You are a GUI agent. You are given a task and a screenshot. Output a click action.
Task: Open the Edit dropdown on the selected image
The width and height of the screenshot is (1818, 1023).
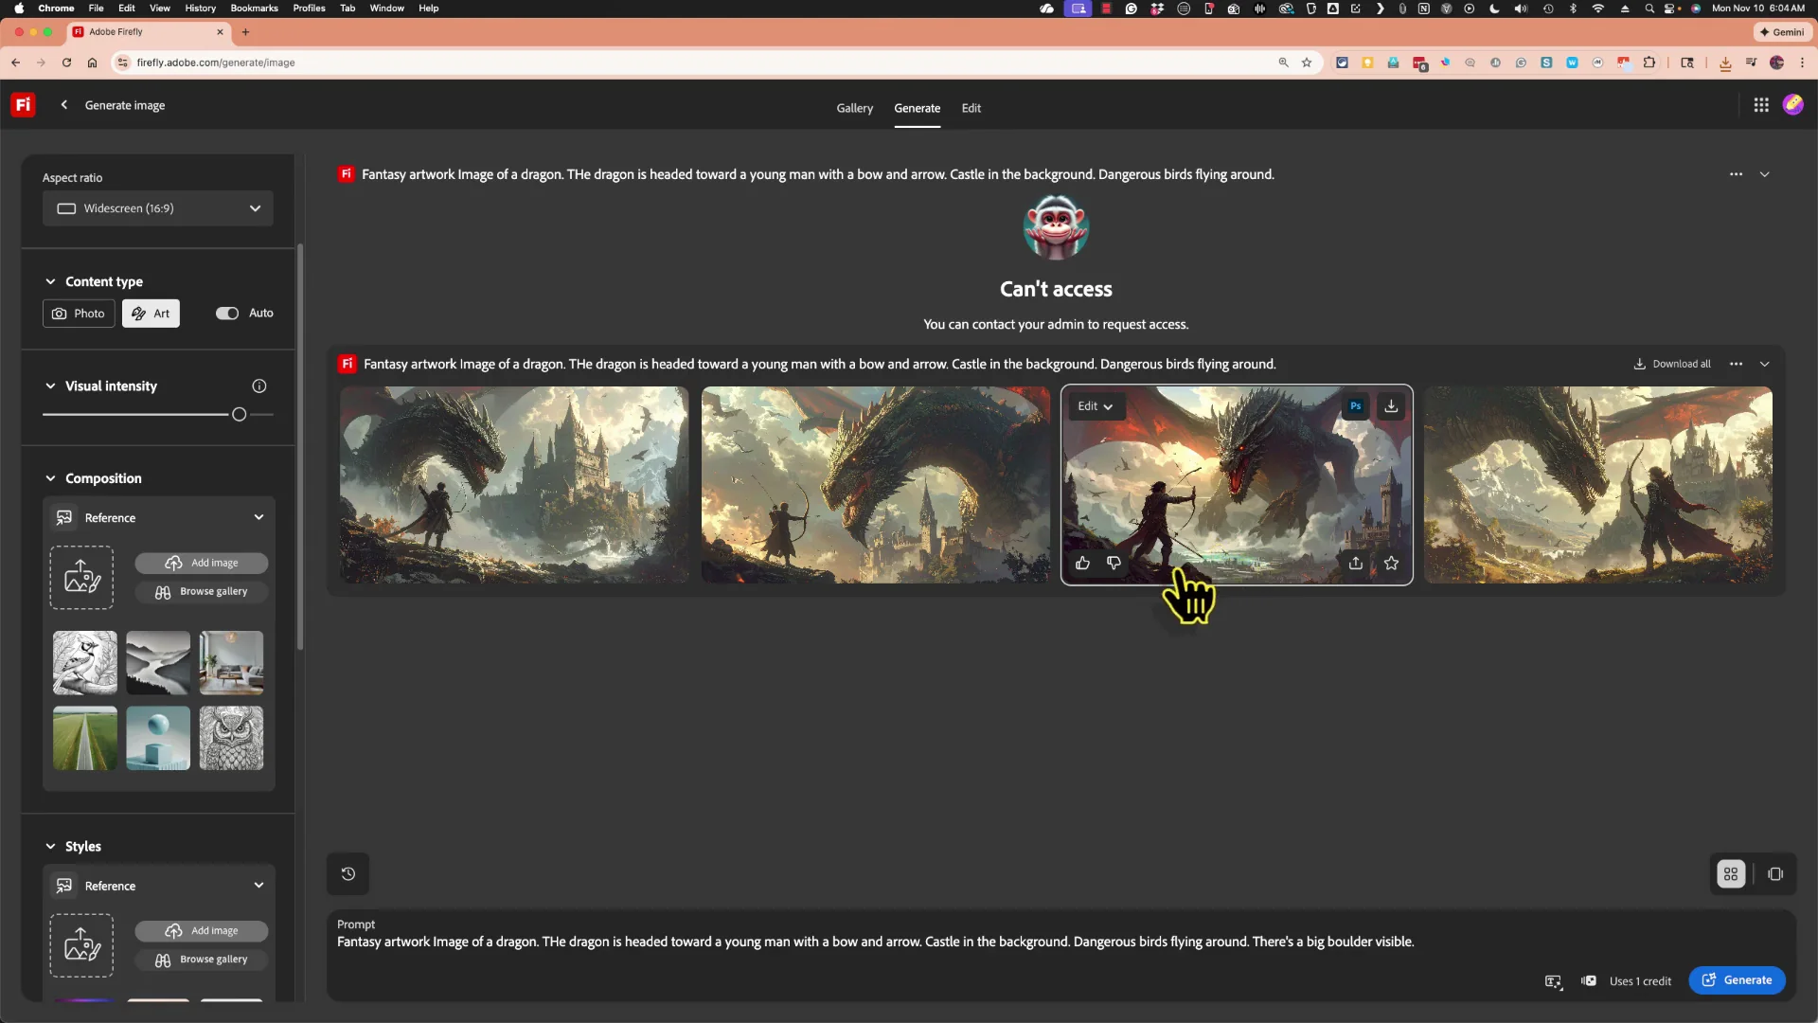click(1096, 405)
